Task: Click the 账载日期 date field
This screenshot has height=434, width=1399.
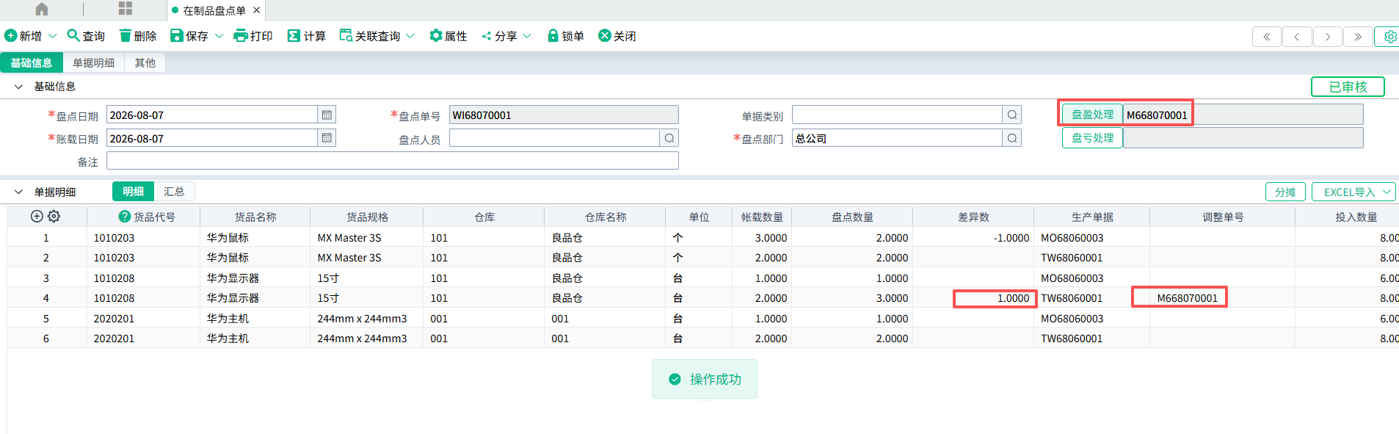Action: [x=212, y=138]
